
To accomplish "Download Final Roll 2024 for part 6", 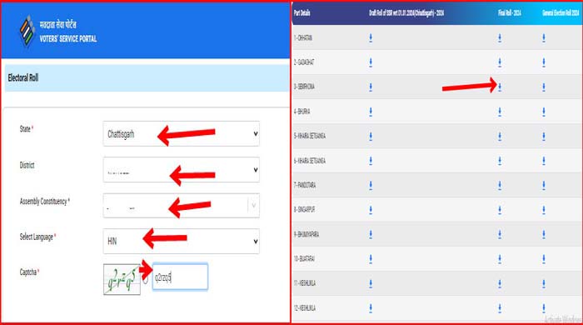I will [x=500, y=161].
